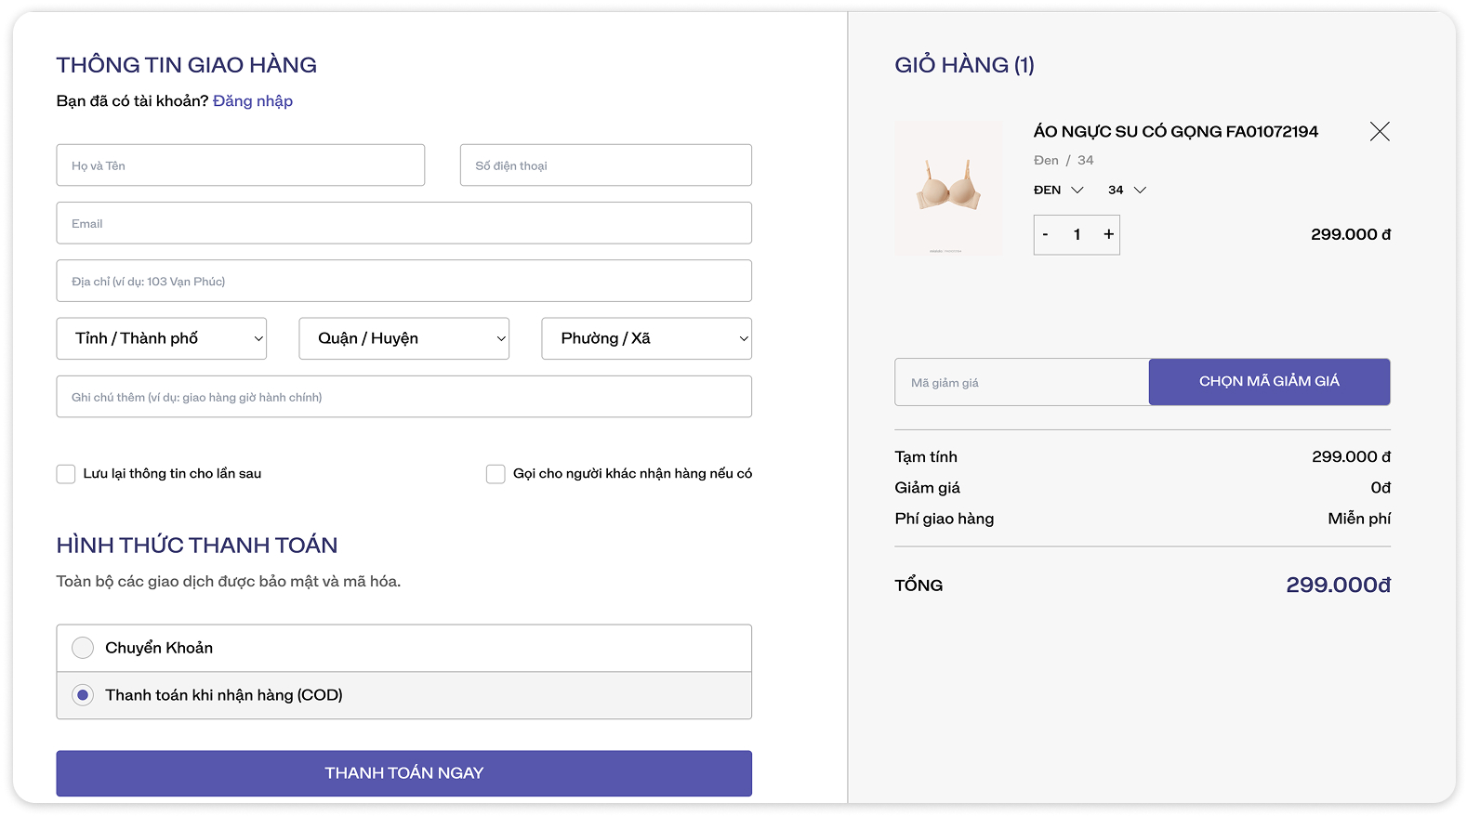The height and width of the screenshot is (816, 1467).
Task: Click the Đăng nhập link
Action: 252,101
